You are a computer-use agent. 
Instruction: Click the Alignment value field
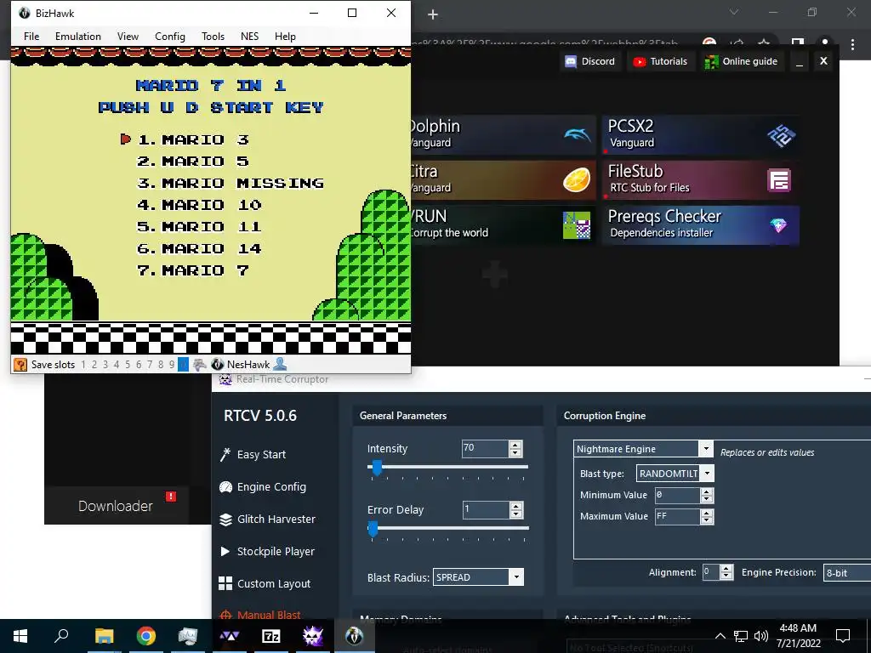tap(712, 572)
